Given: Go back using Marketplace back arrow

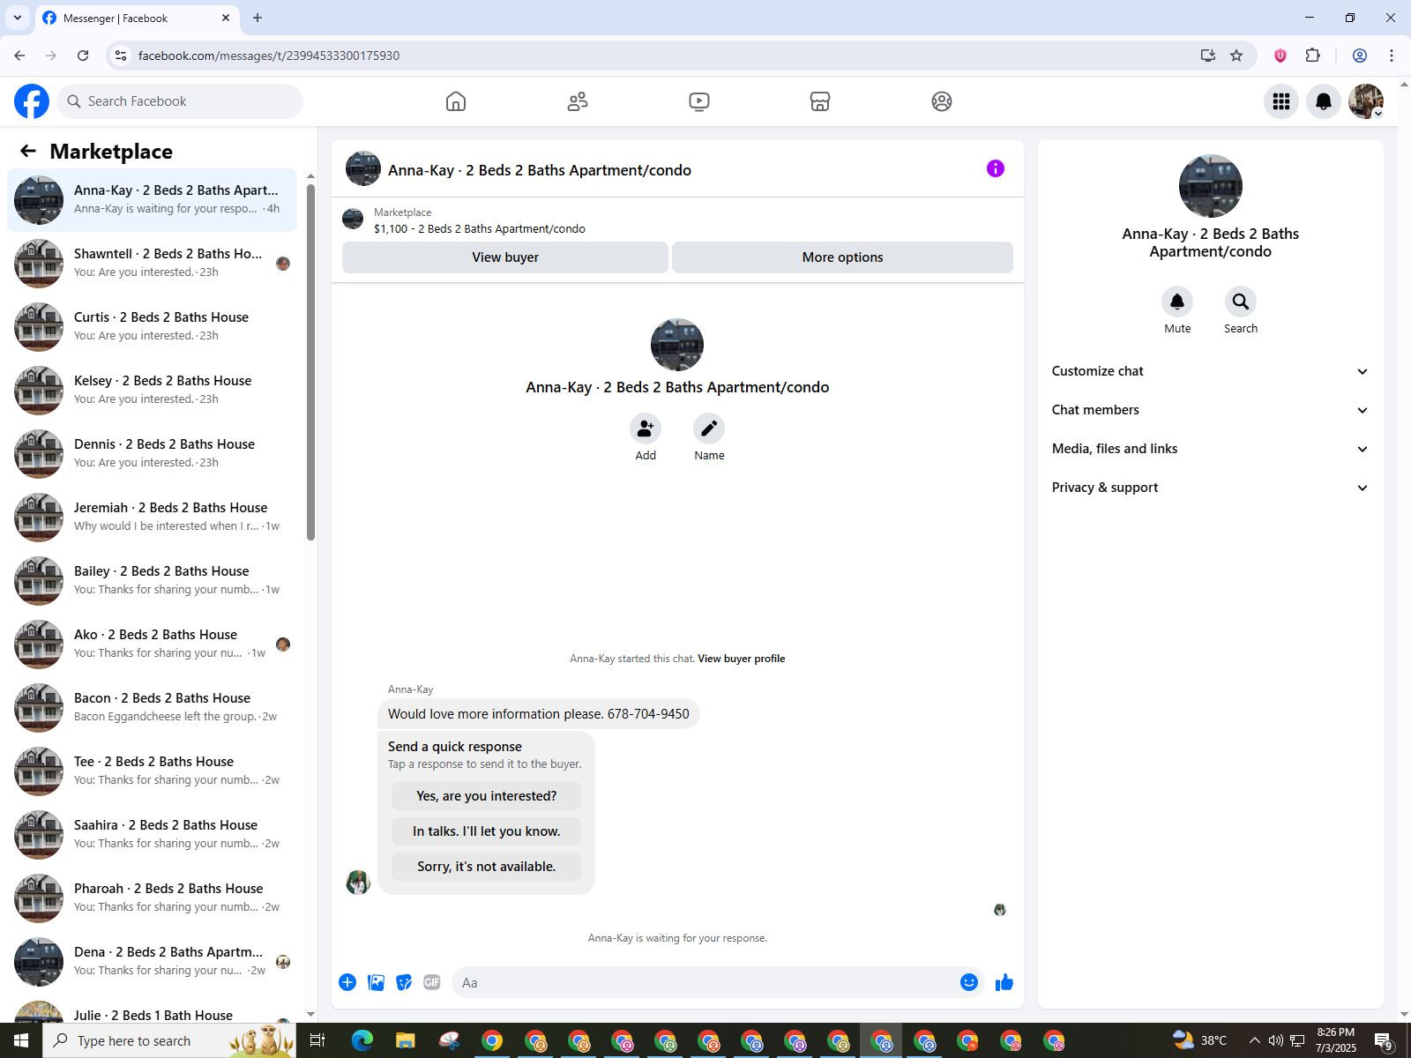Looking at the screenshot, I should 28,151.
